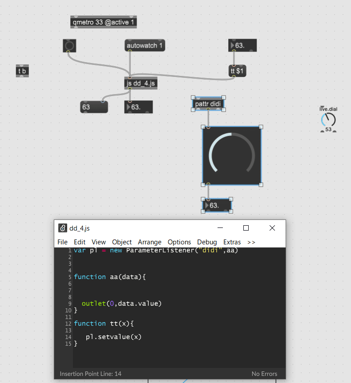Click the pl.setvalue(x) code line
Screen dimensions: 351x383
point(113,337)
